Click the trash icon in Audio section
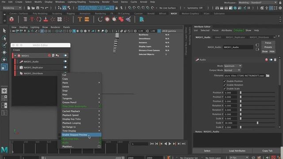Viewport: 283px width, 159px height. pos(275,60)
